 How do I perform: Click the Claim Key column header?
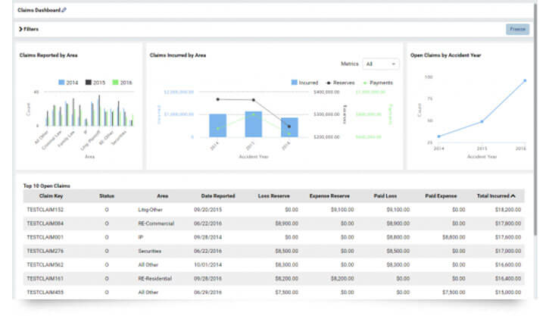[51, 196]
